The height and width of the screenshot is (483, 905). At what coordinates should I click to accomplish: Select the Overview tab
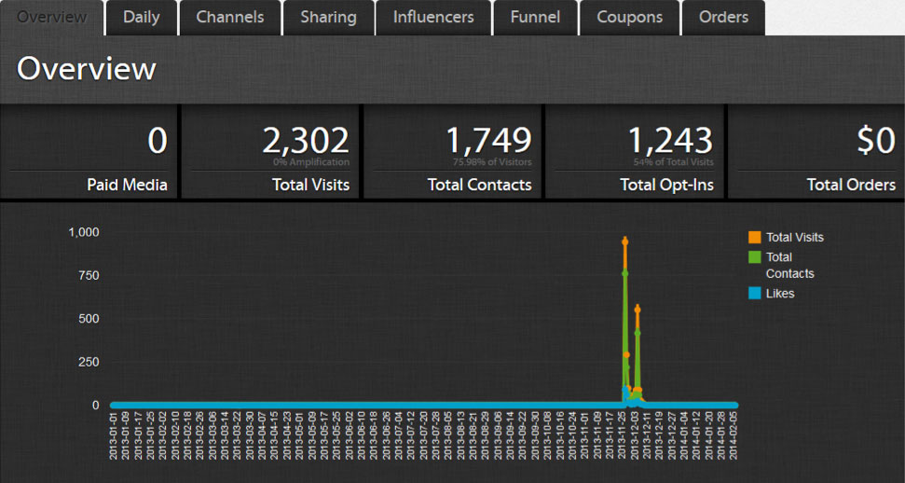point(51,17)
